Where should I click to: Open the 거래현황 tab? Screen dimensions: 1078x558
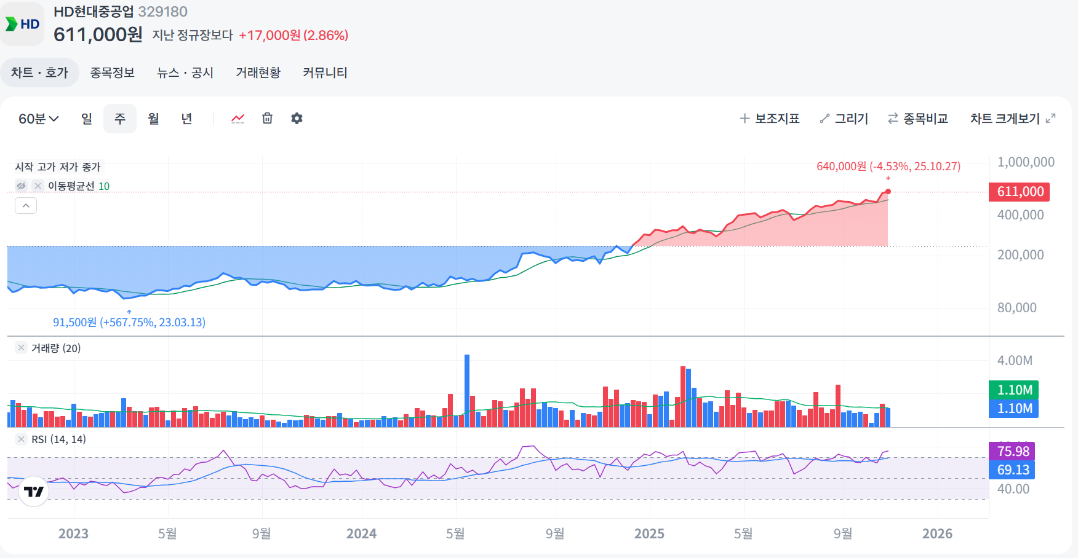(258, 73)
